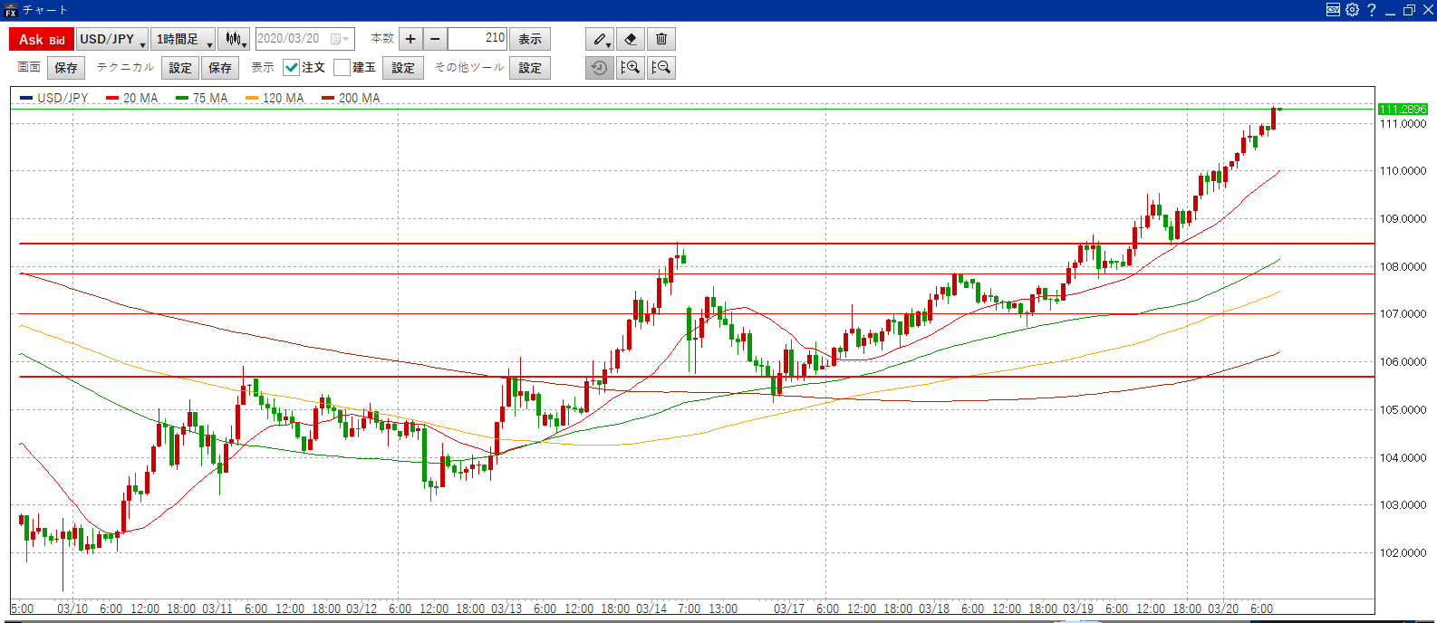Click the 104.0000 price axis label
Screen dimensions: 1437x623
pyautogui.click(x=1403, y=457)
